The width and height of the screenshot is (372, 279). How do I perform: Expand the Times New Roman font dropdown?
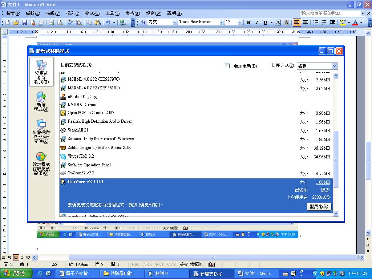pyautogui.click(x=222, y=23)
